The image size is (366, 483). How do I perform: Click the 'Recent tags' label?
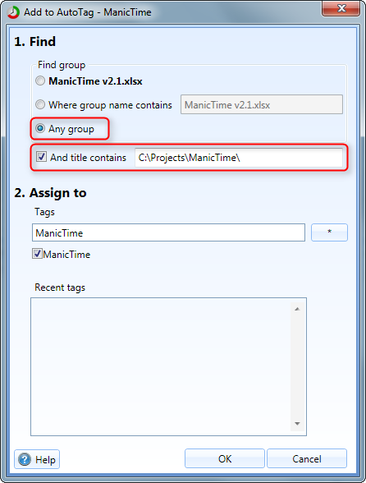tap(60, 287)
